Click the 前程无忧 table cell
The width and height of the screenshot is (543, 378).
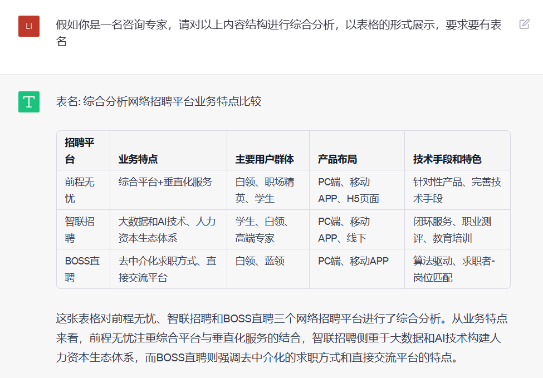(83, 190)
